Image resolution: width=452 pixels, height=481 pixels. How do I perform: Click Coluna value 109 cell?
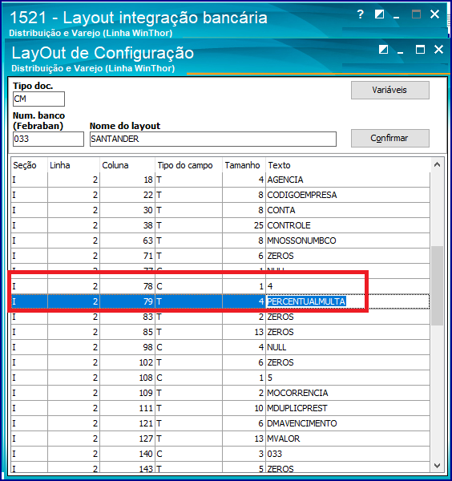(x=127, y=393)
